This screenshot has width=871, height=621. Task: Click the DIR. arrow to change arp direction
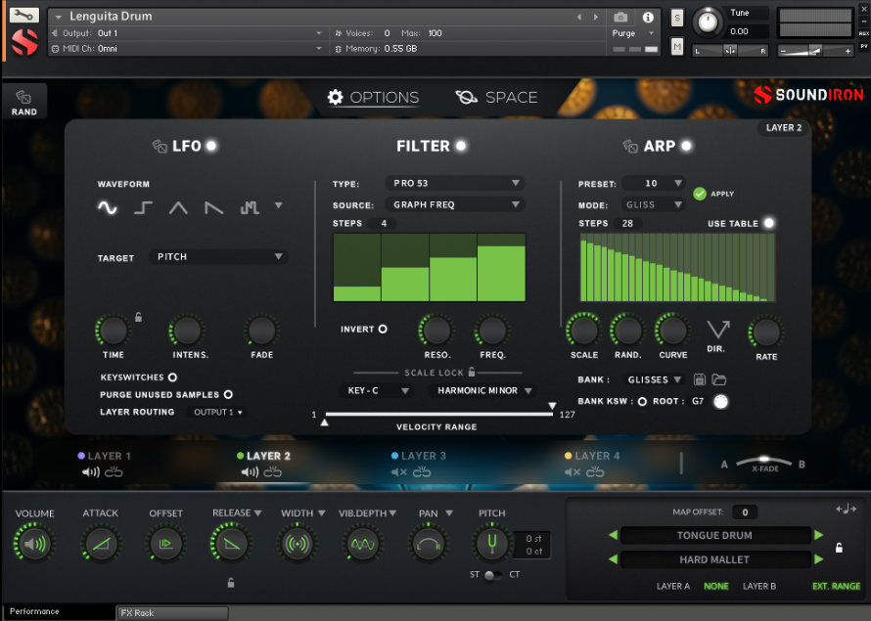click(x=717, y=331)
